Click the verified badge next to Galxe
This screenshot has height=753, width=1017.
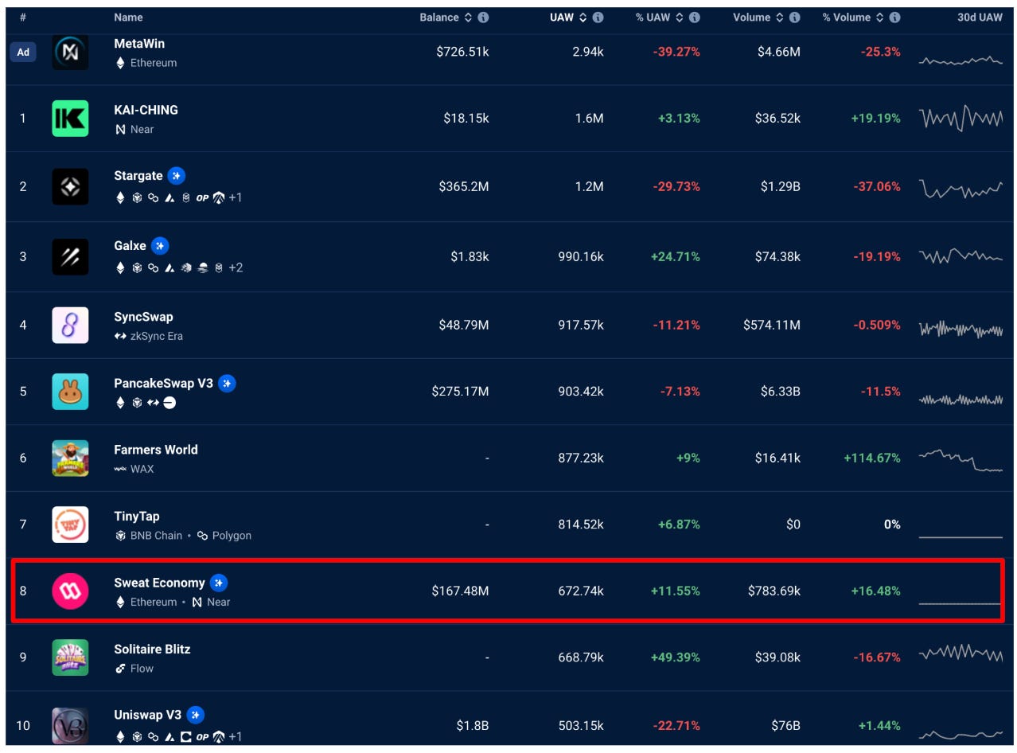pyautogui.click(x=160, y=246)
